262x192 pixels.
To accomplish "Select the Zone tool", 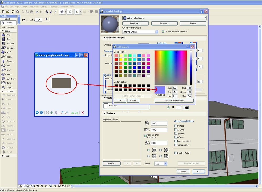I will (x=8, y=83).
